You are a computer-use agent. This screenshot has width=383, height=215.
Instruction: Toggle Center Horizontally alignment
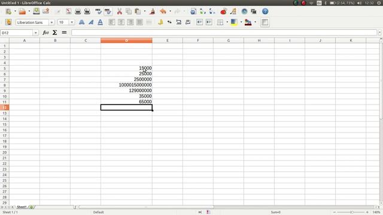pos(121,22)
